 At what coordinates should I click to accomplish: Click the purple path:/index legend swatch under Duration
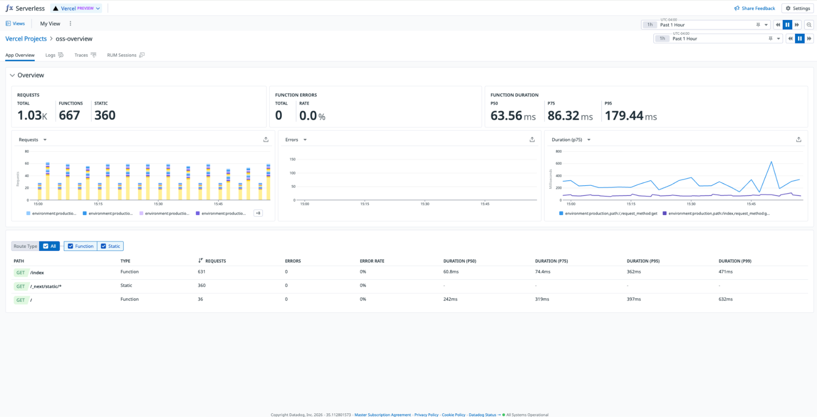(x=665, y=213)
